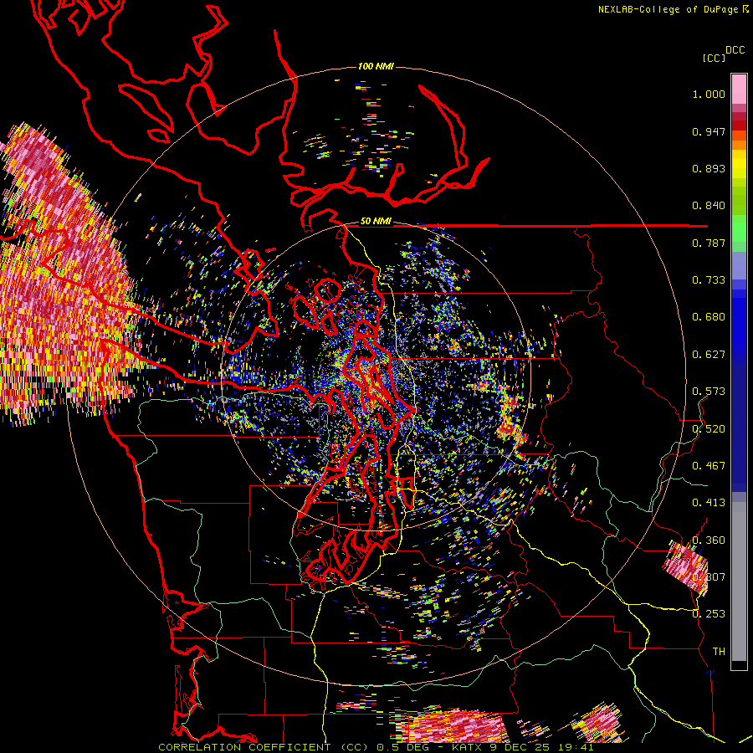Select the 0.680 scale value
753x753 pixels.
[x=709, y=317]
